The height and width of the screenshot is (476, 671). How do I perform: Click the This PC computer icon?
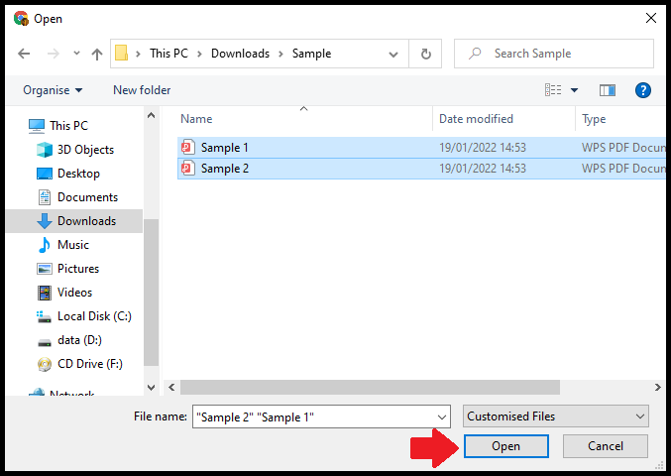click(37, 126)
